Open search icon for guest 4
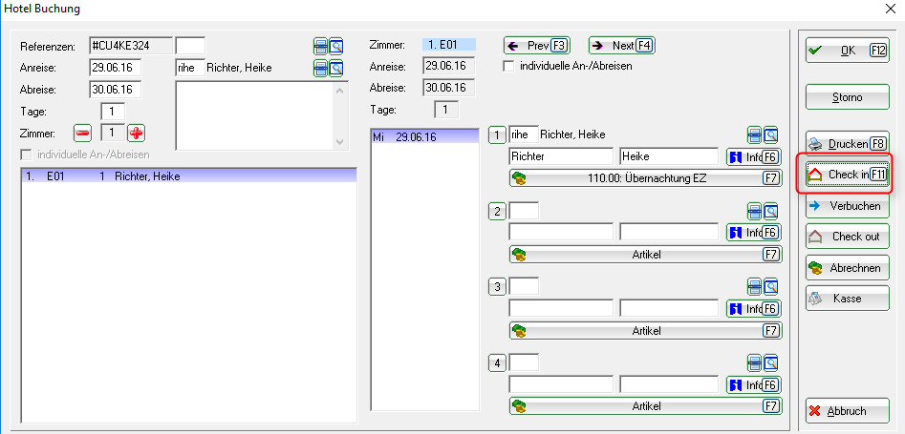905x434 pixels. coord(770,362)
